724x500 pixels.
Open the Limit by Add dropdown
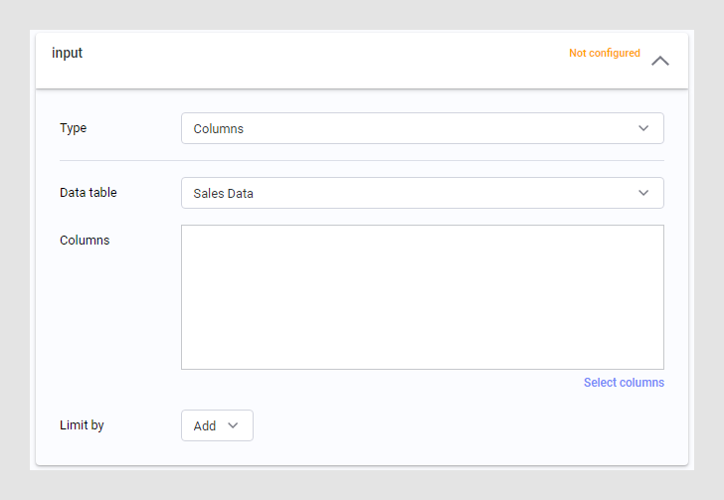click(x=217, y=425)
